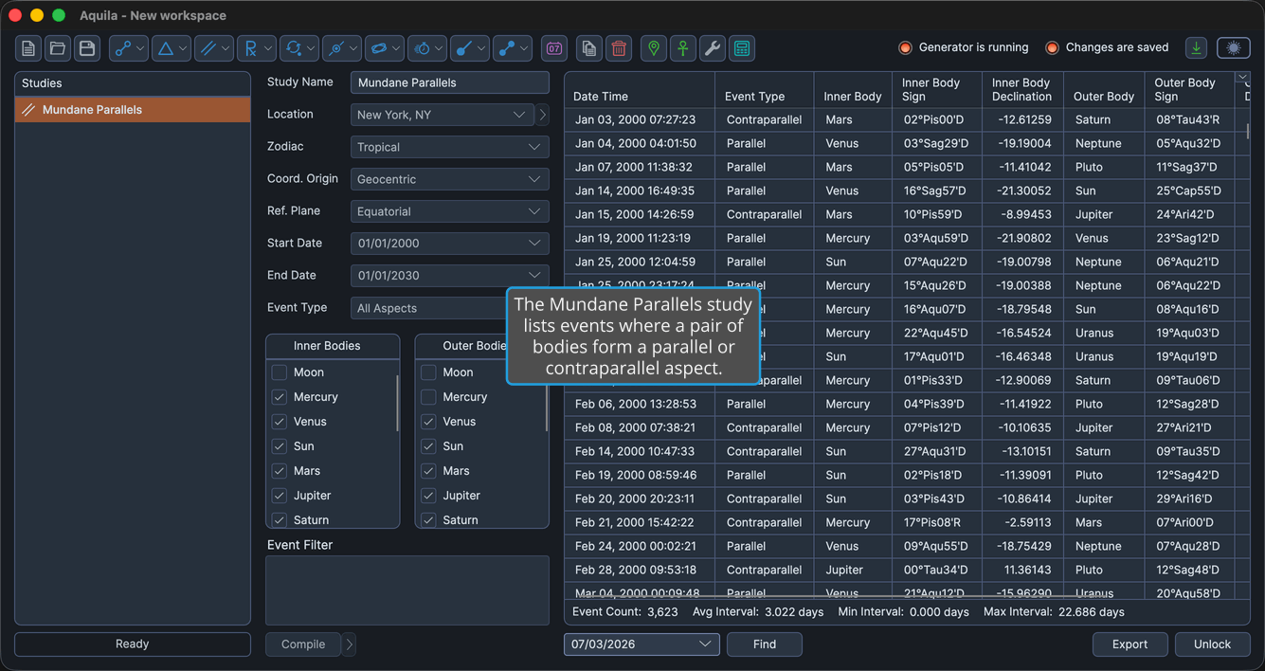Save workspace with the floppy disk icon
This screenshot has height=671, width=1265.
pos(87,48)
